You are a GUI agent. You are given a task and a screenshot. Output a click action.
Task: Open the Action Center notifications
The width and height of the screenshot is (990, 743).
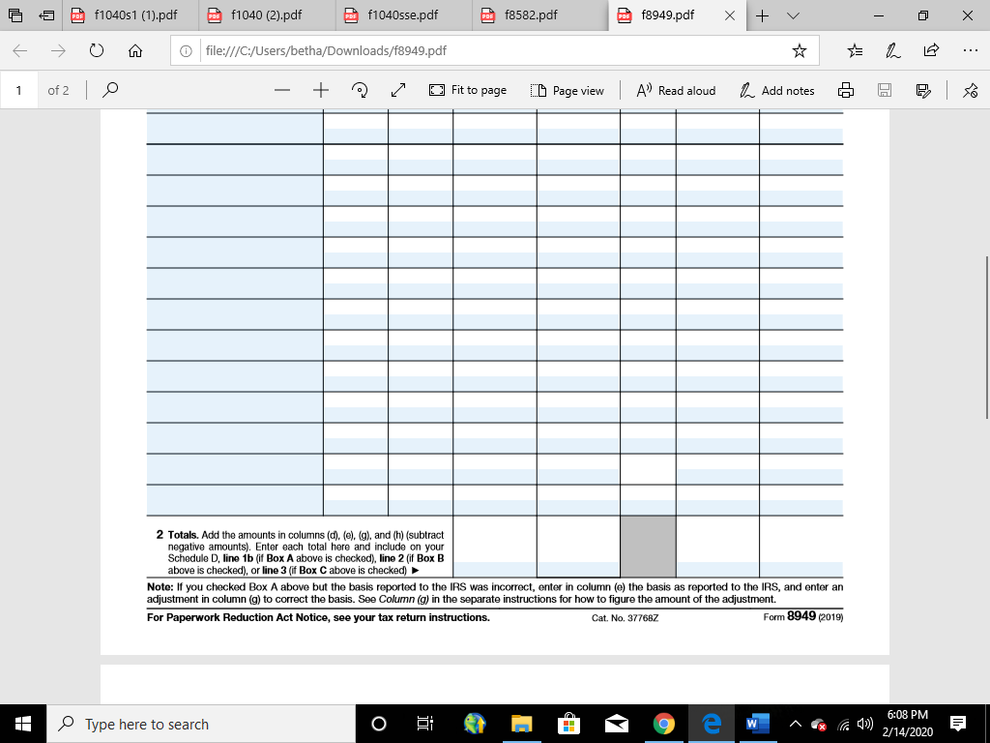(958, 724)
